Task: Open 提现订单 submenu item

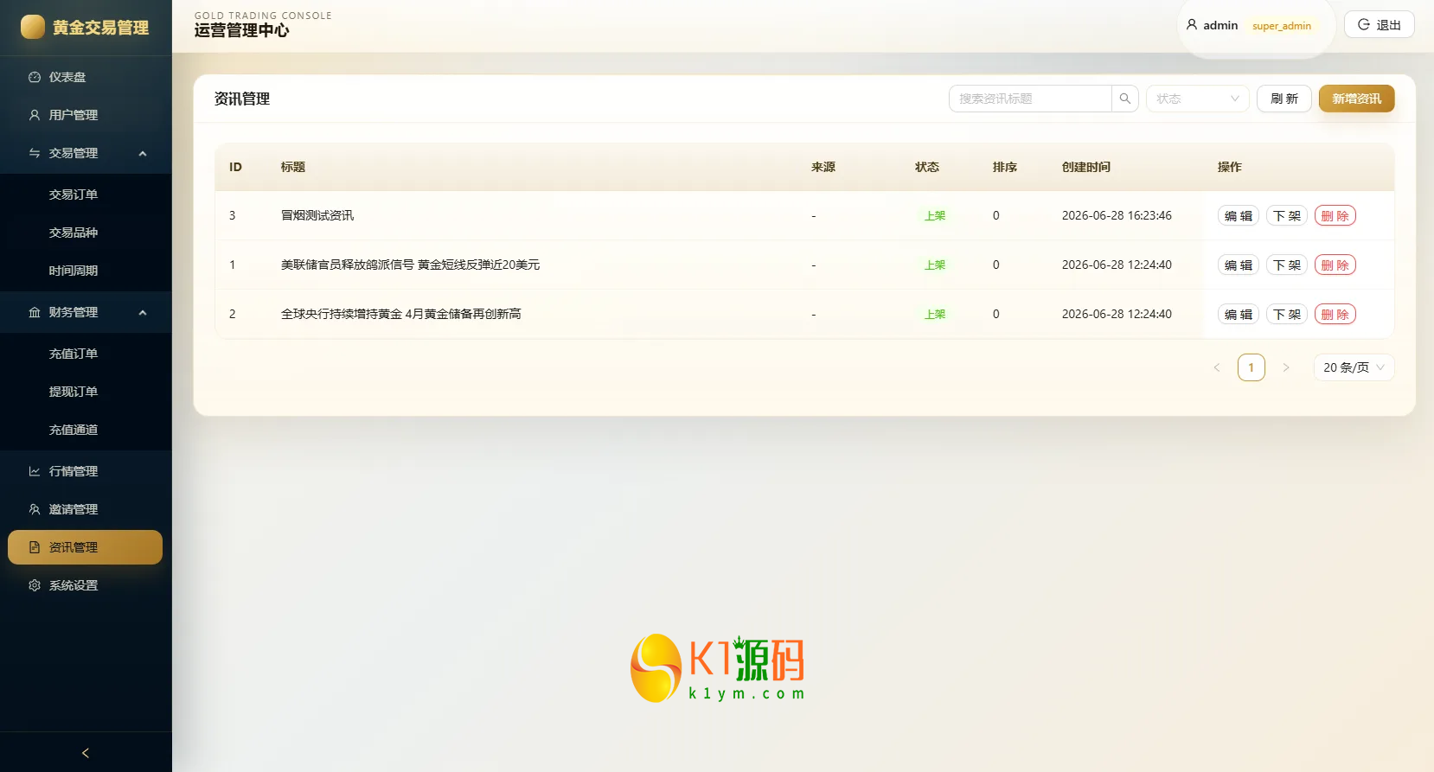Action: pyautogui.click(x=86, y=392)
